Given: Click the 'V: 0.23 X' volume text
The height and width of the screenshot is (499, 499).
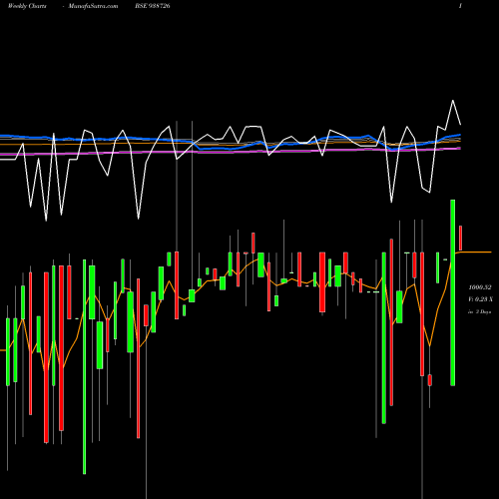Looking at the screenshot, I should pos(480,299).
